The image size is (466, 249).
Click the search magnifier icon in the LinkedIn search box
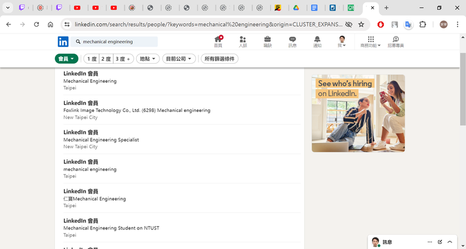[x=78, y=42]
